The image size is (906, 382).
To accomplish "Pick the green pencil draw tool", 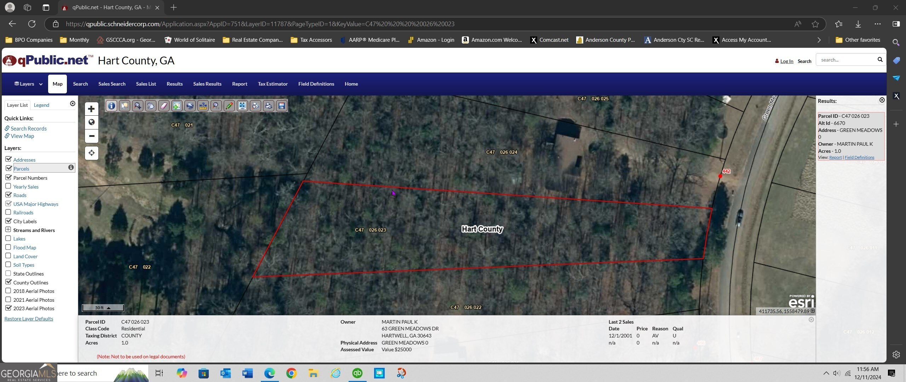I will click(229, 106).
